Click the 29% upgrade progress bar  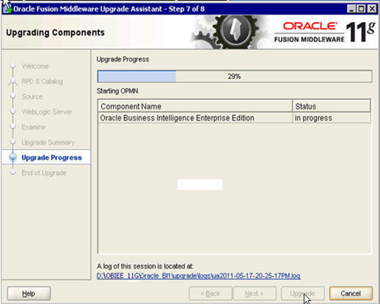[235, 76]
